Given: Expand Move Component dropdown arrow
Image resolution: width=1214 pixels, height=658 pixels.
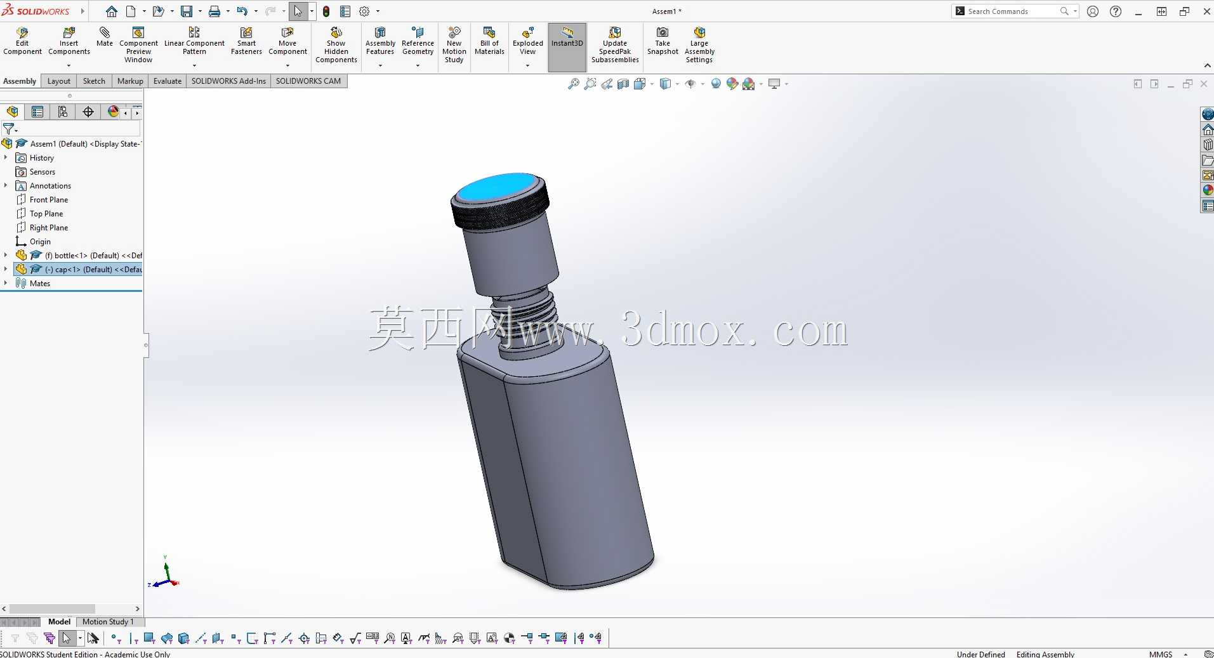Looking at the screenshot, I should (287, 65).
